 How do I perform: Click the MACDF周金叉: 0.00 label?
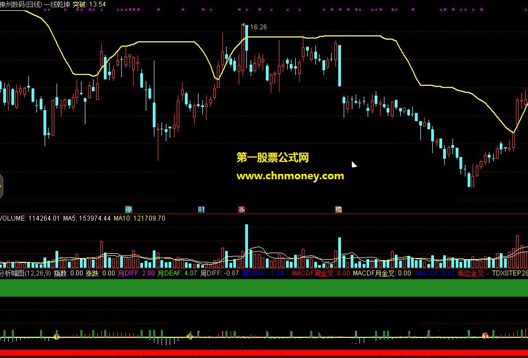(321, 273)
